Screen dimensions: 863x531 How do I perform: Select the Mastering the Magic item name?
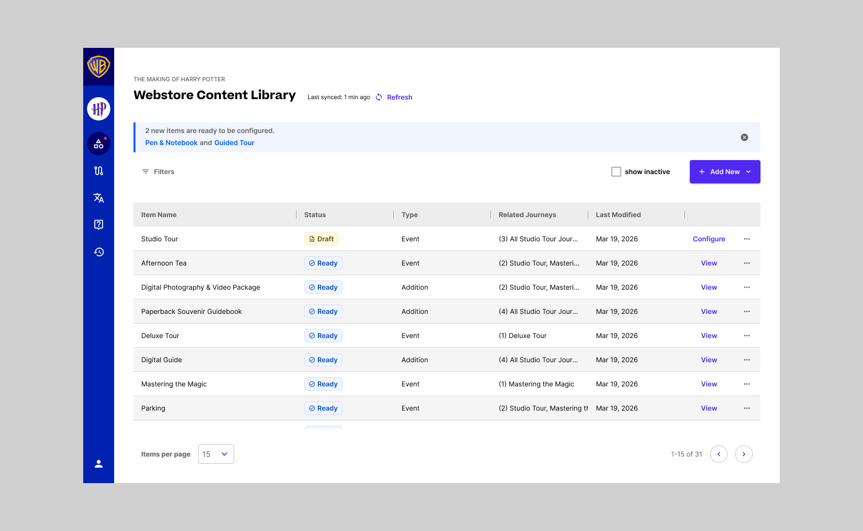174,384
